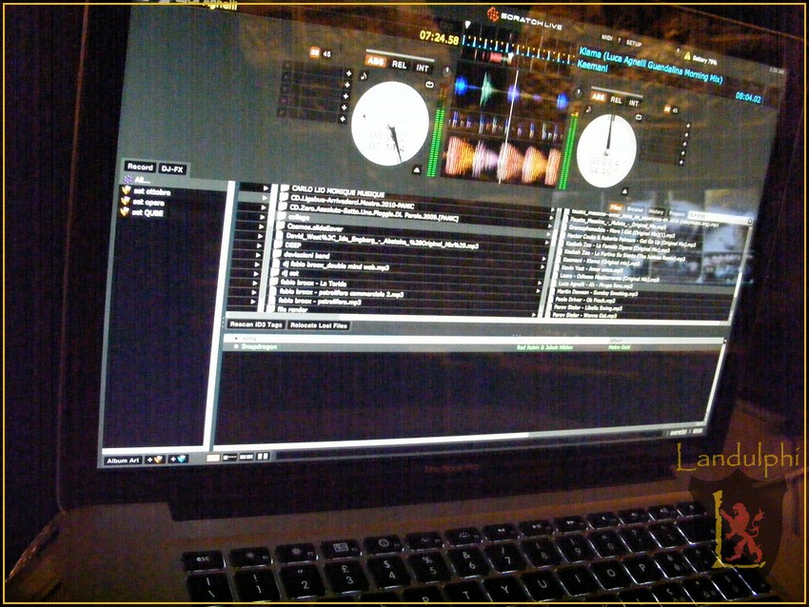Select 33 rpm on right deck
This screenshot has height=607, width=809.
(667, 108)
